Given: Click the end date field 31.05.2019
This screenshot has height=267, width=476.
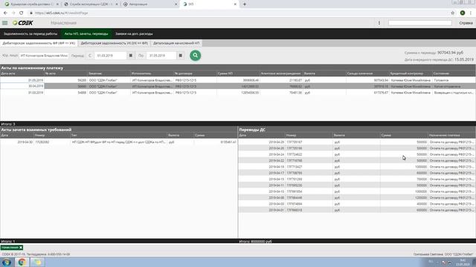Looking at the screenshot, I should point(161,56).
